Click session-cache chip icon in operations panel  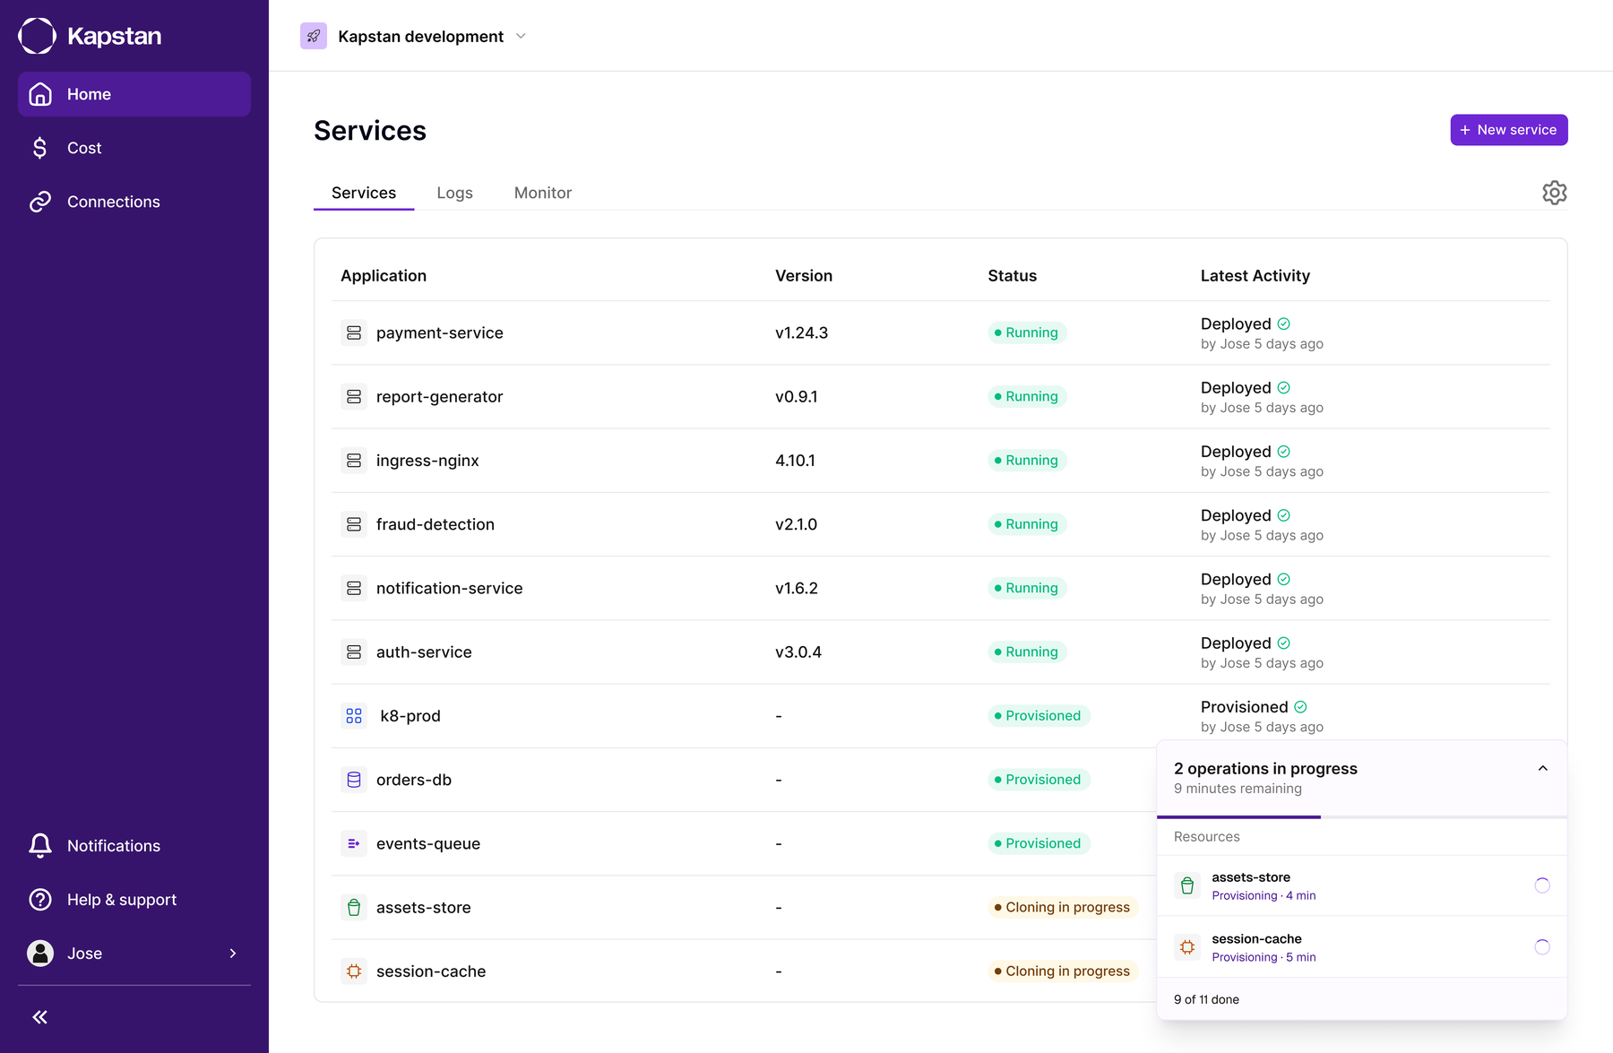[x=1187, y=947]
